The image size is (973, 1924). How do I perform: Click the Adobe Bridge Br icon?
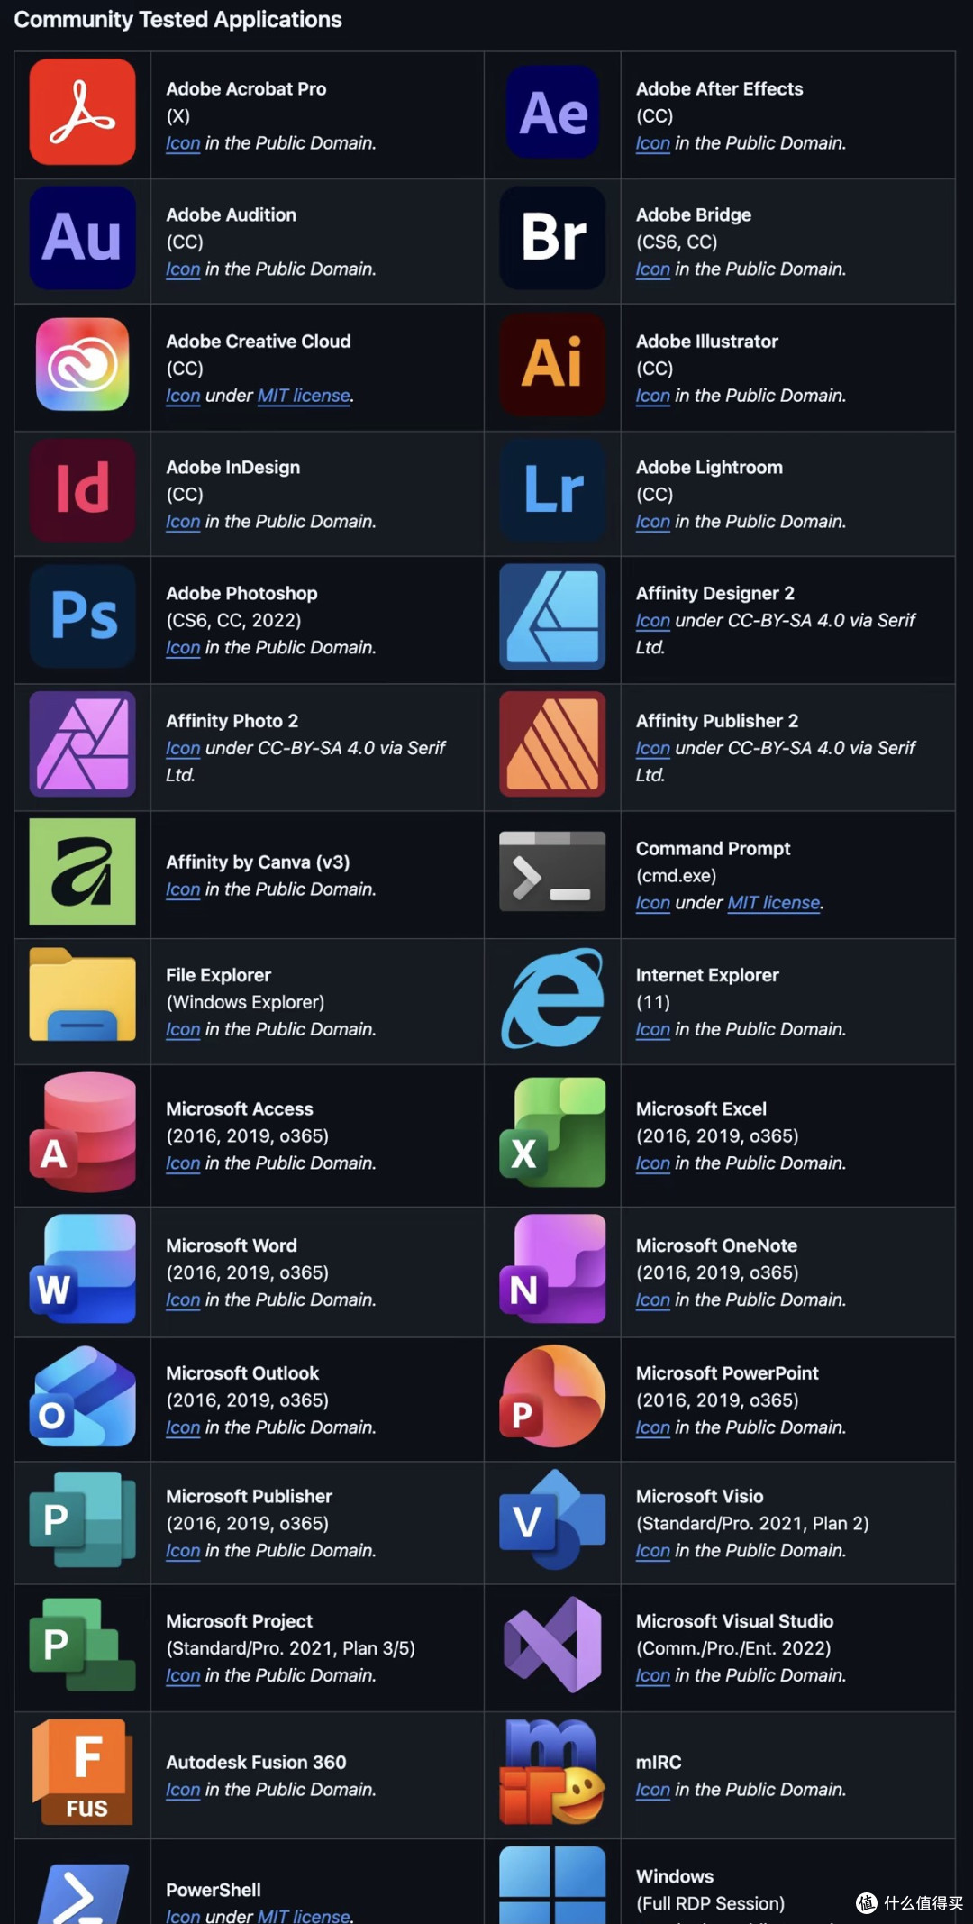[552, 238]
